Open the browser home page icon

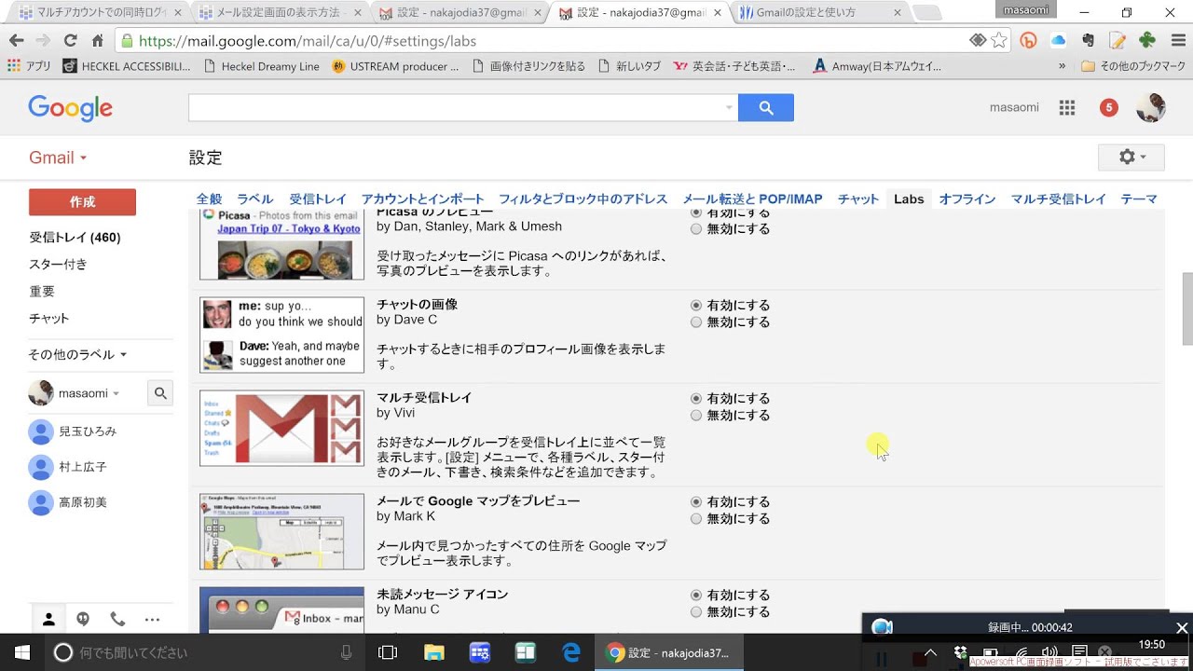coord(97,41)
